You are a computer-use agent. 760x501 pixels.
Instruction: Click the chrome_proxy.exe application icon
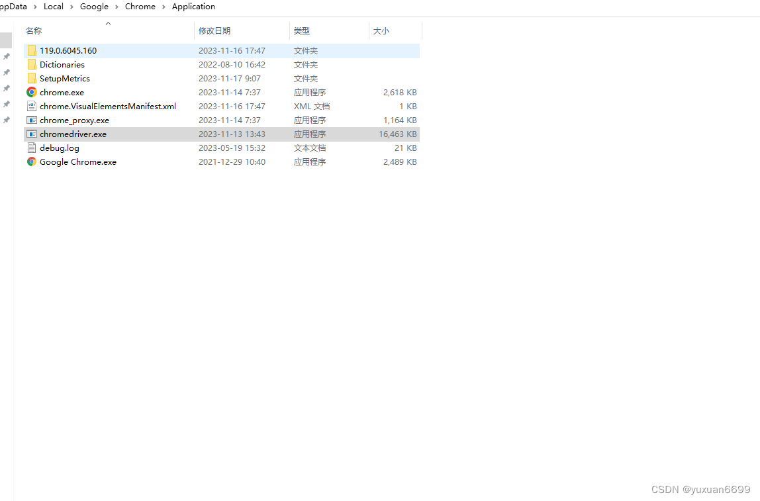[32, 120]
